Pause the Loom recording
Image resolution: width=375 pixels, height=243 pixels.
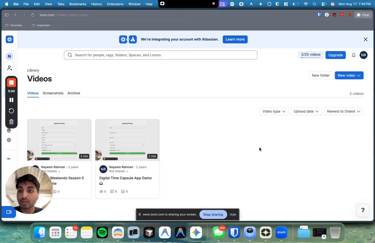click(x=11, y=100)
